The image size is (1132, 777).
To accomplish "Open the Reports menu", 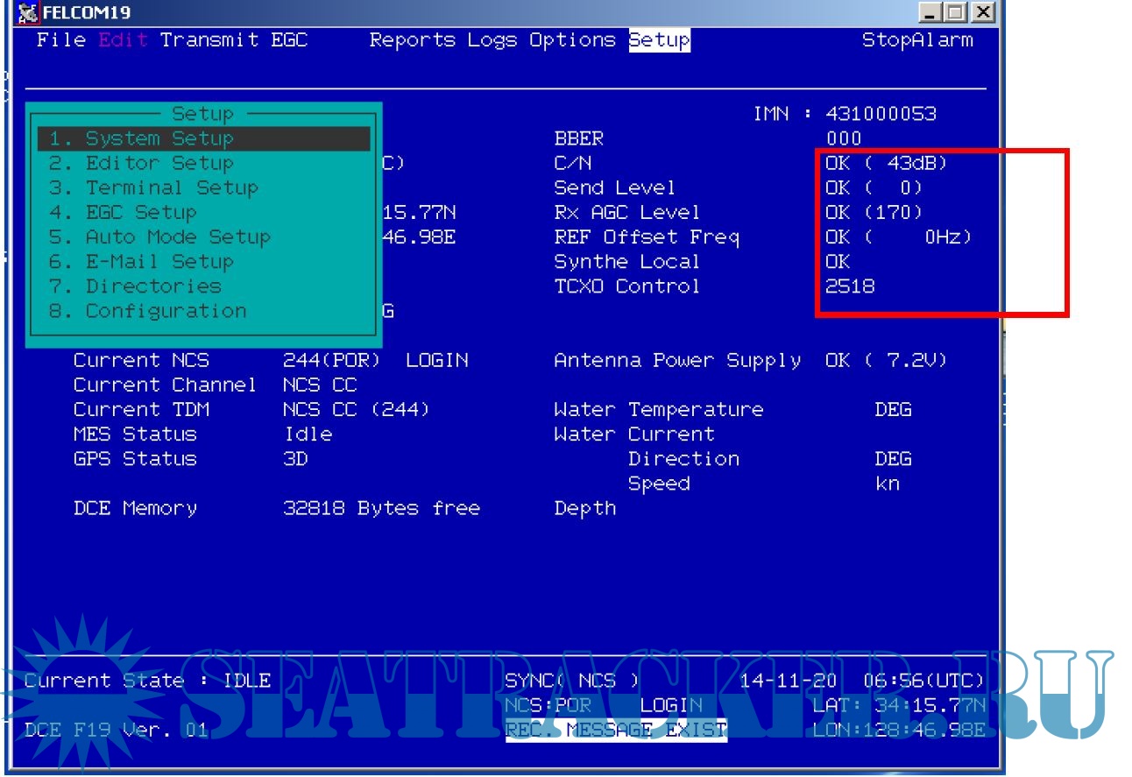I will coord(413,40).
